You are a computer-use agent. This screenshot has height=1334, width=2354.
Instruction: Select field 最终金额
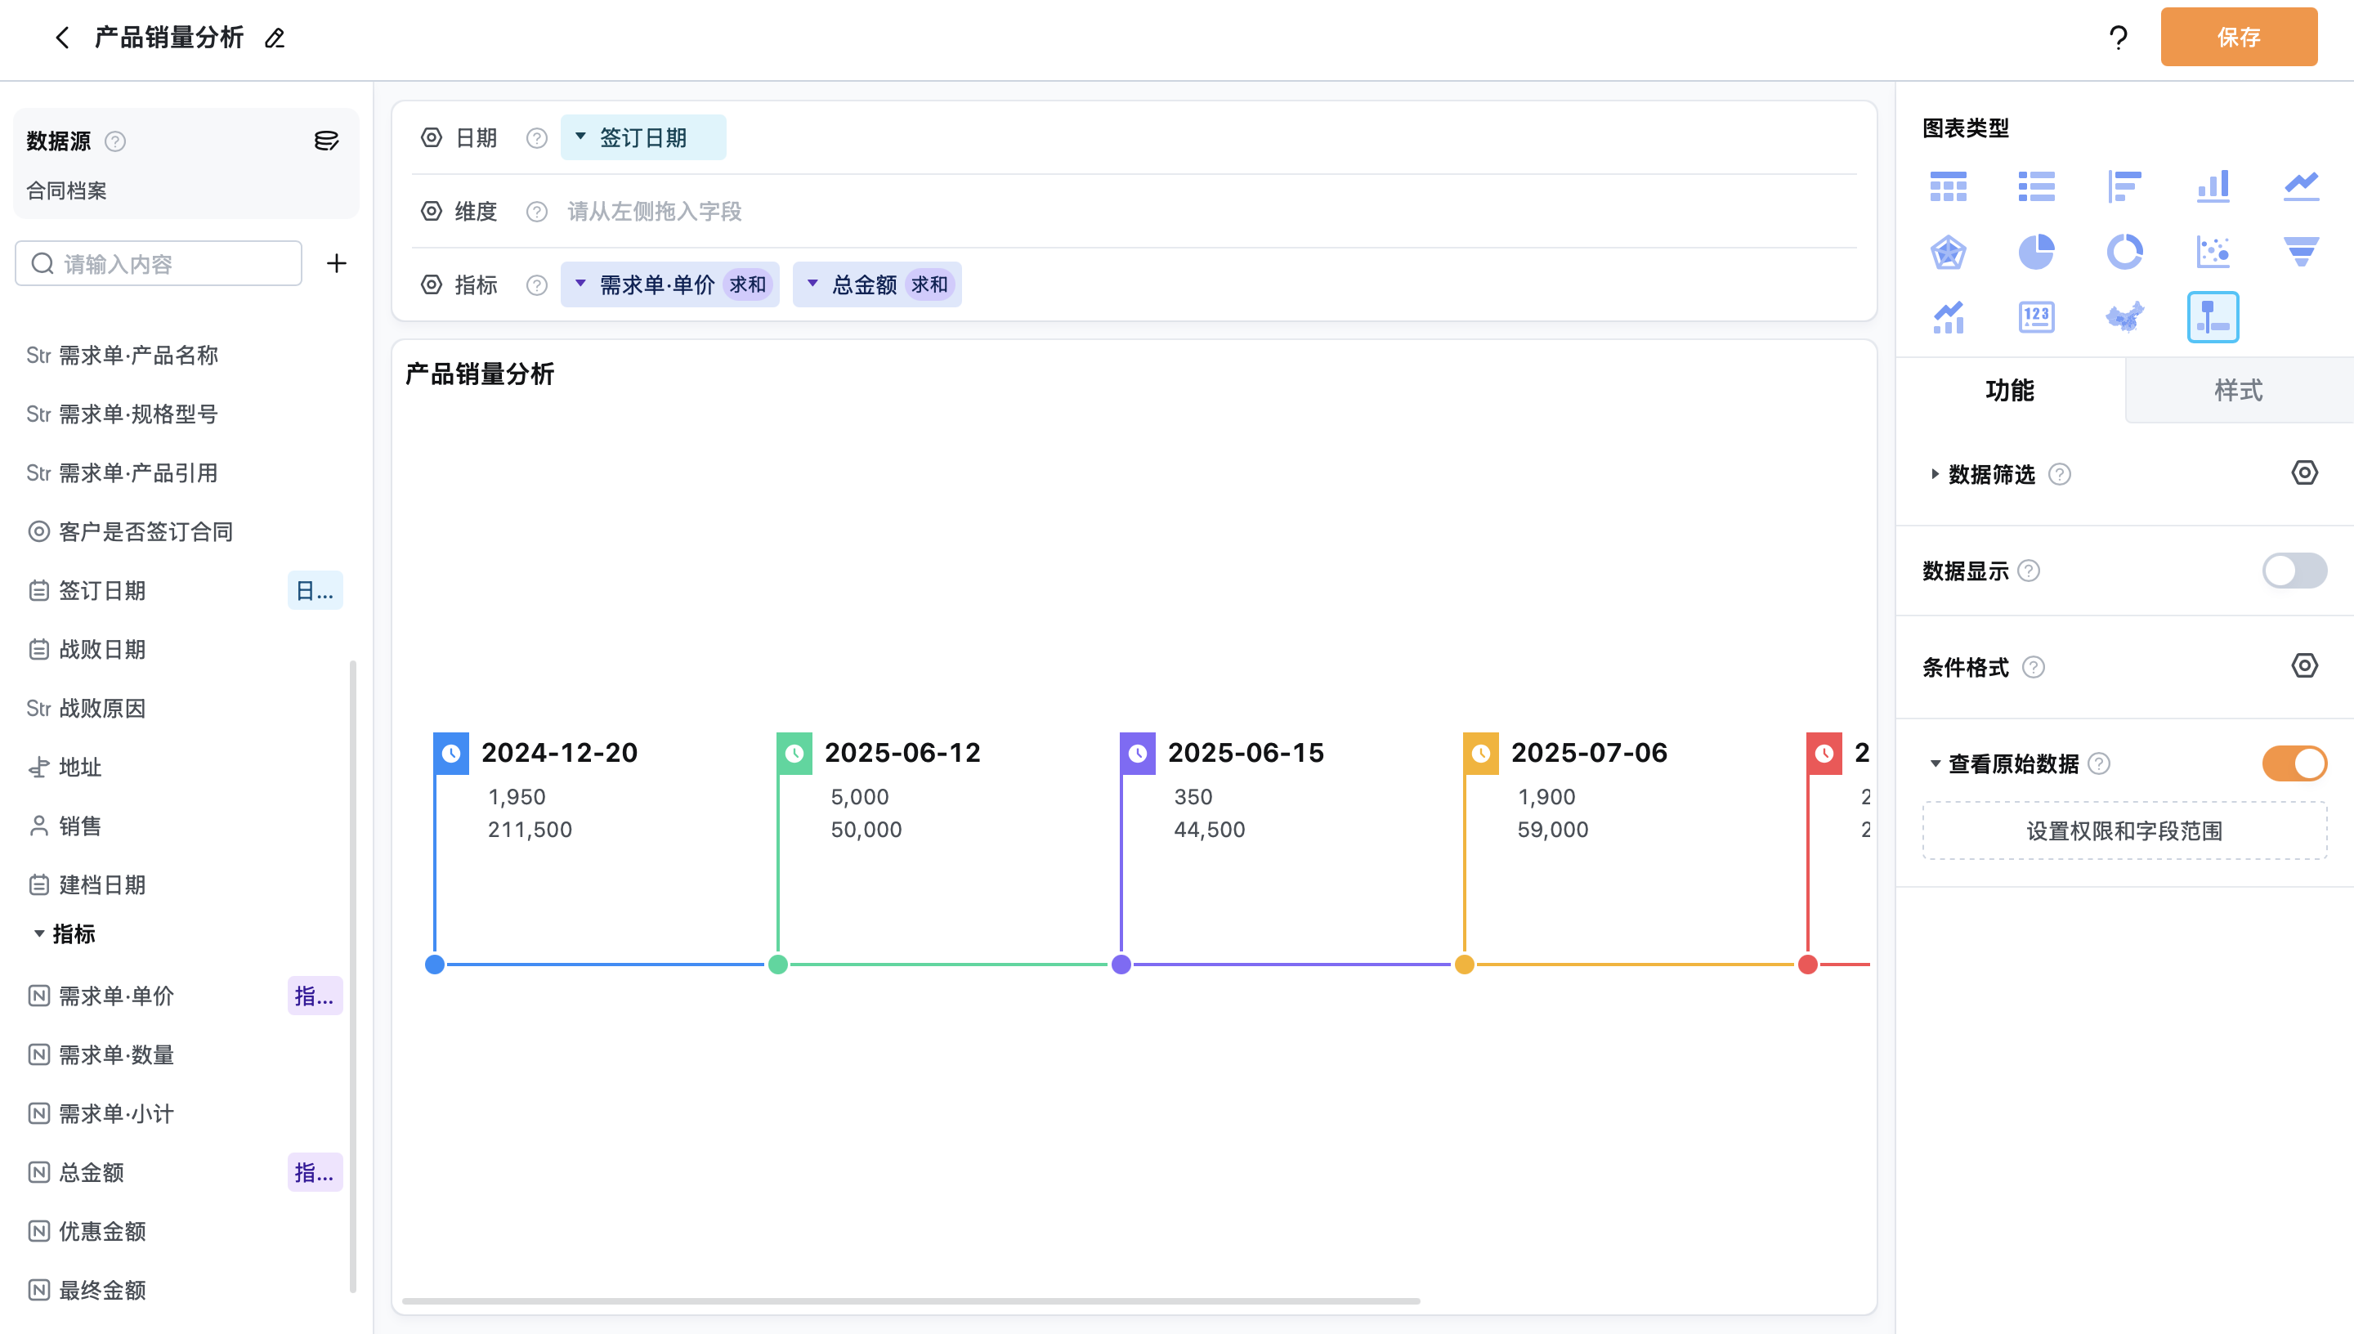coord(101,1290)
